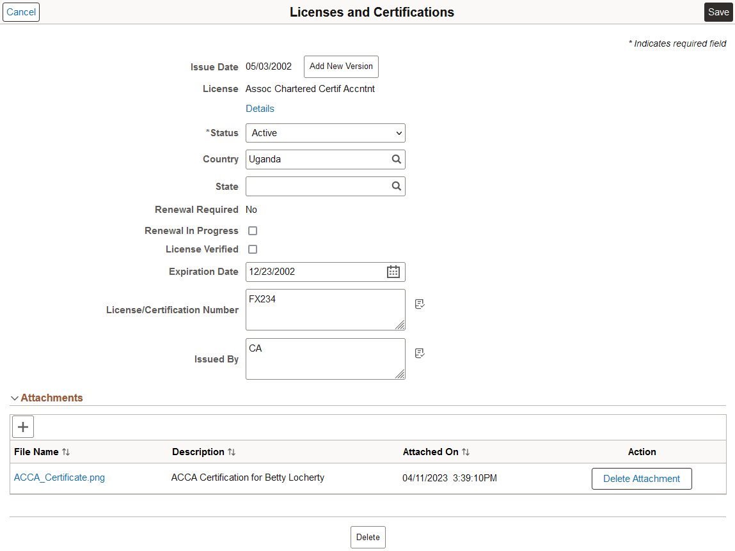Viewport: 735px width, 551px height.
Task: Check the License Verified box
Action: (x=253, y=249)
